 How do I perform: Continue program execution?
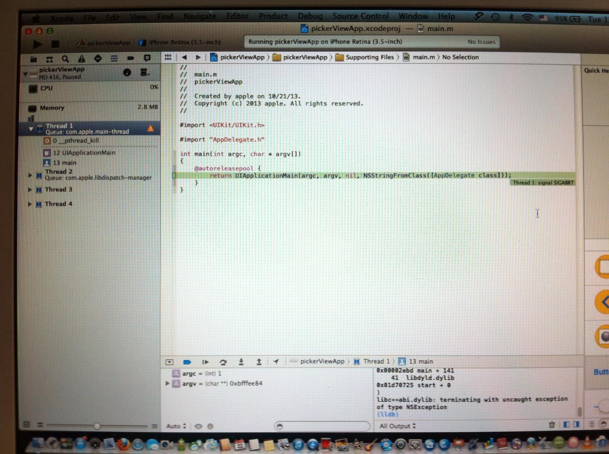tap(205, 362)
